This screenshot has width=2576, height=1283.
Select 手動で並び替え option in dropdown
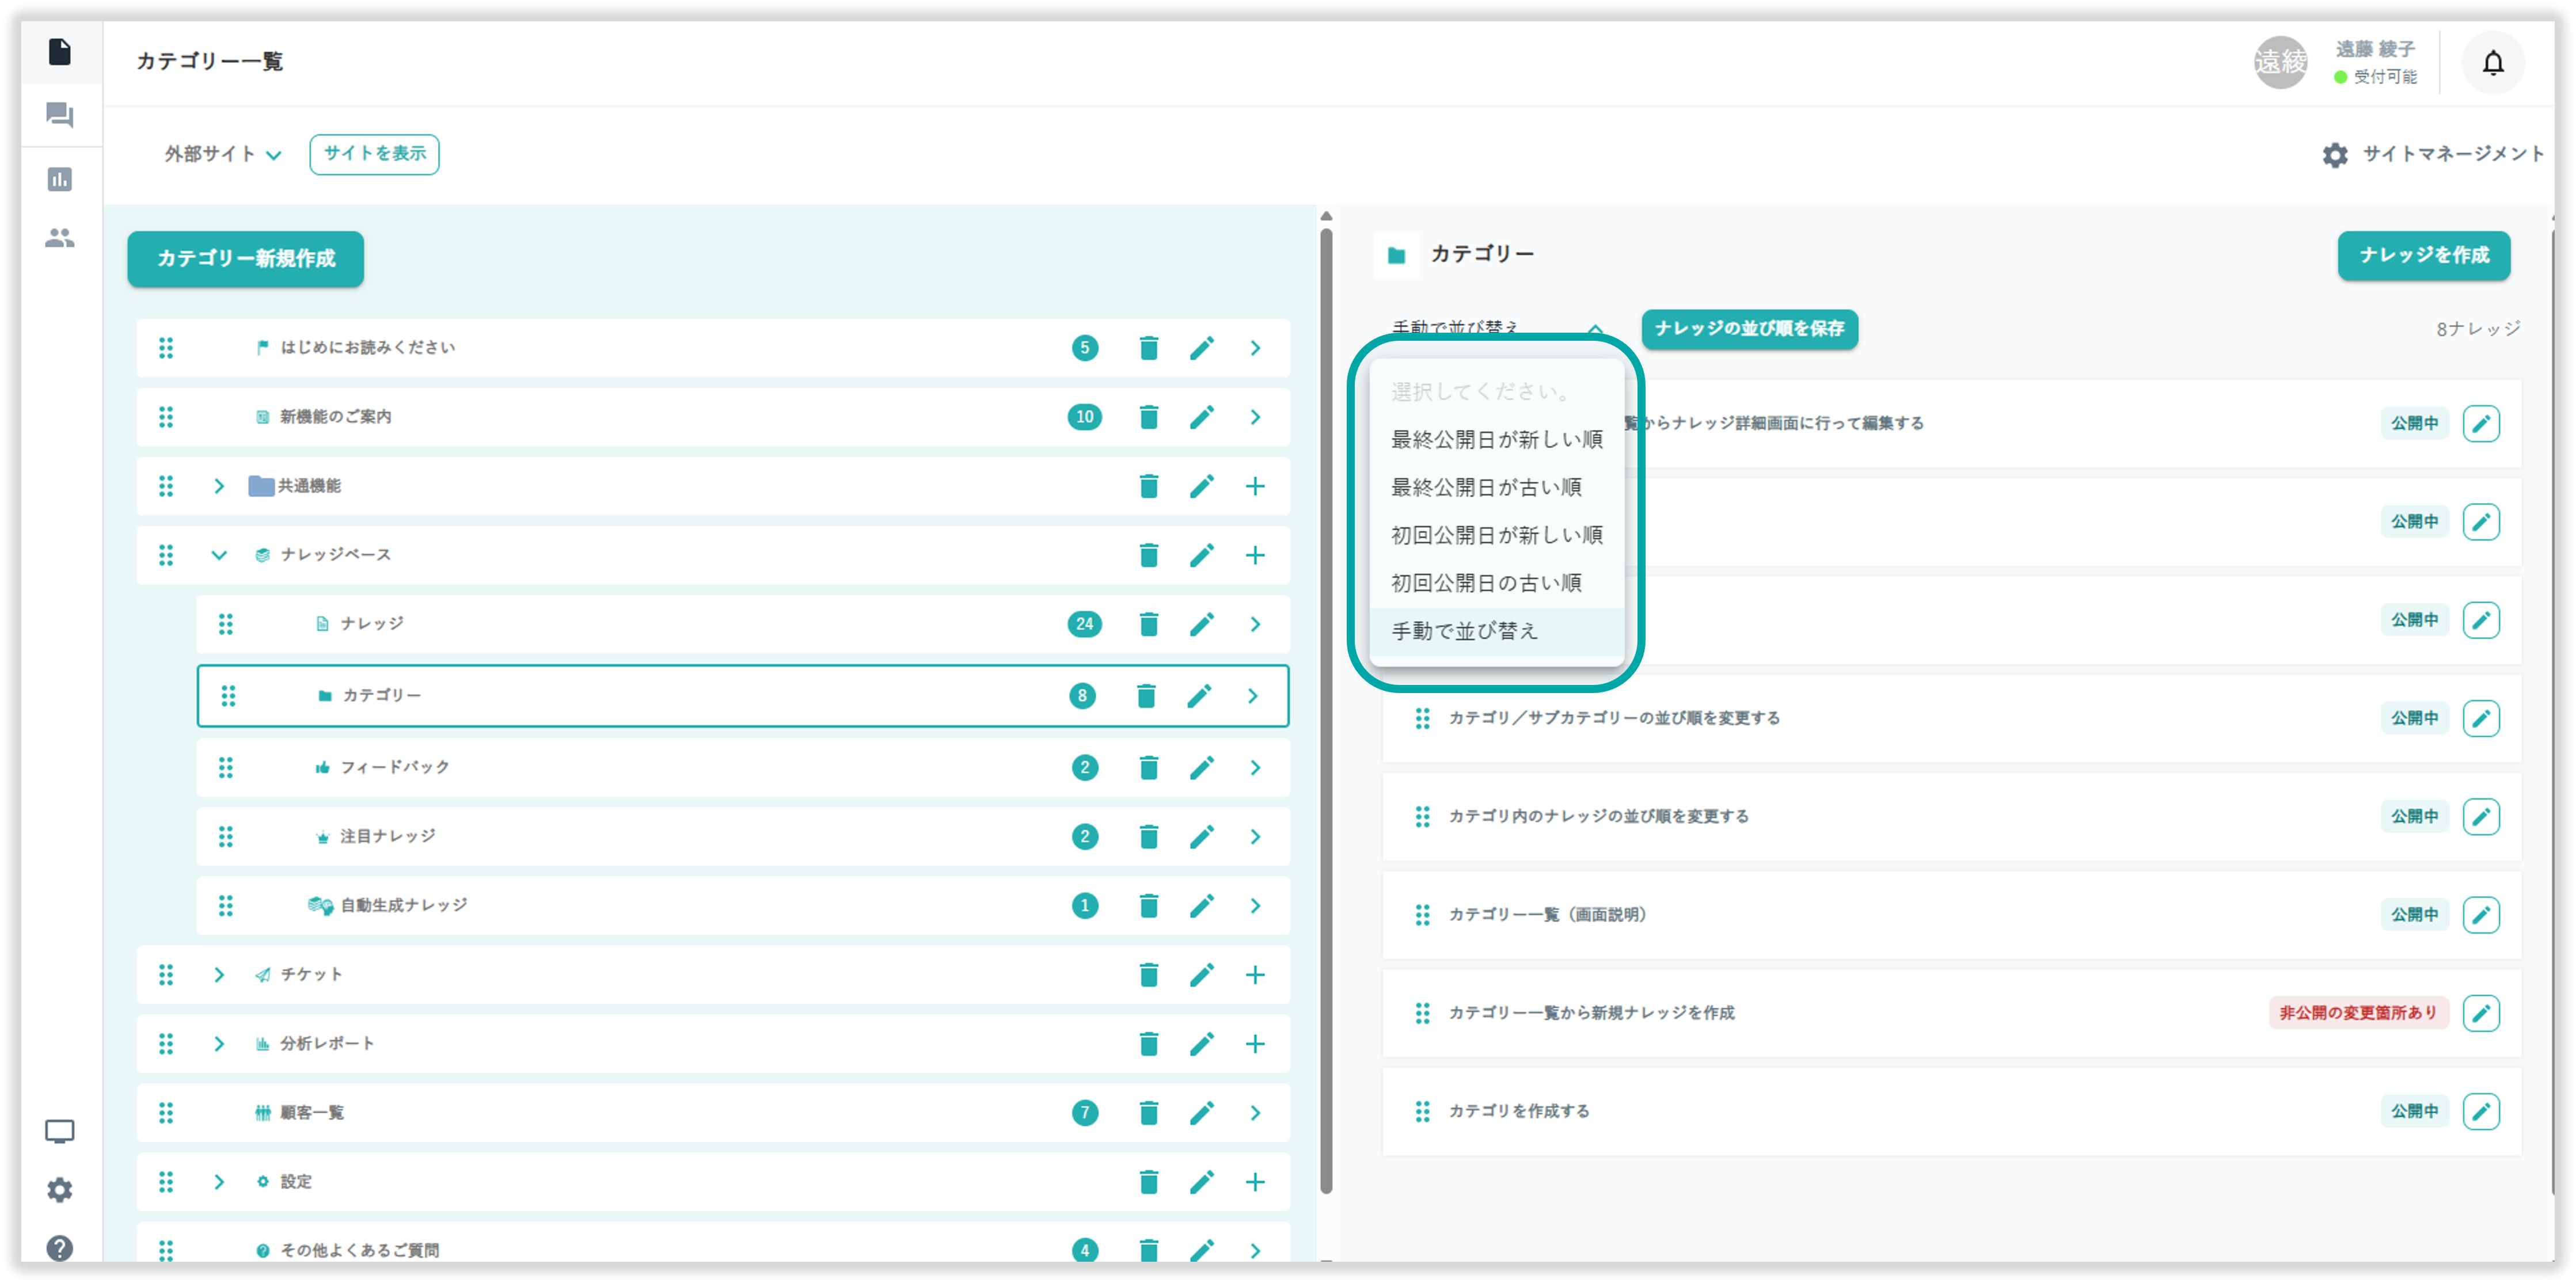pos(1464,631)
